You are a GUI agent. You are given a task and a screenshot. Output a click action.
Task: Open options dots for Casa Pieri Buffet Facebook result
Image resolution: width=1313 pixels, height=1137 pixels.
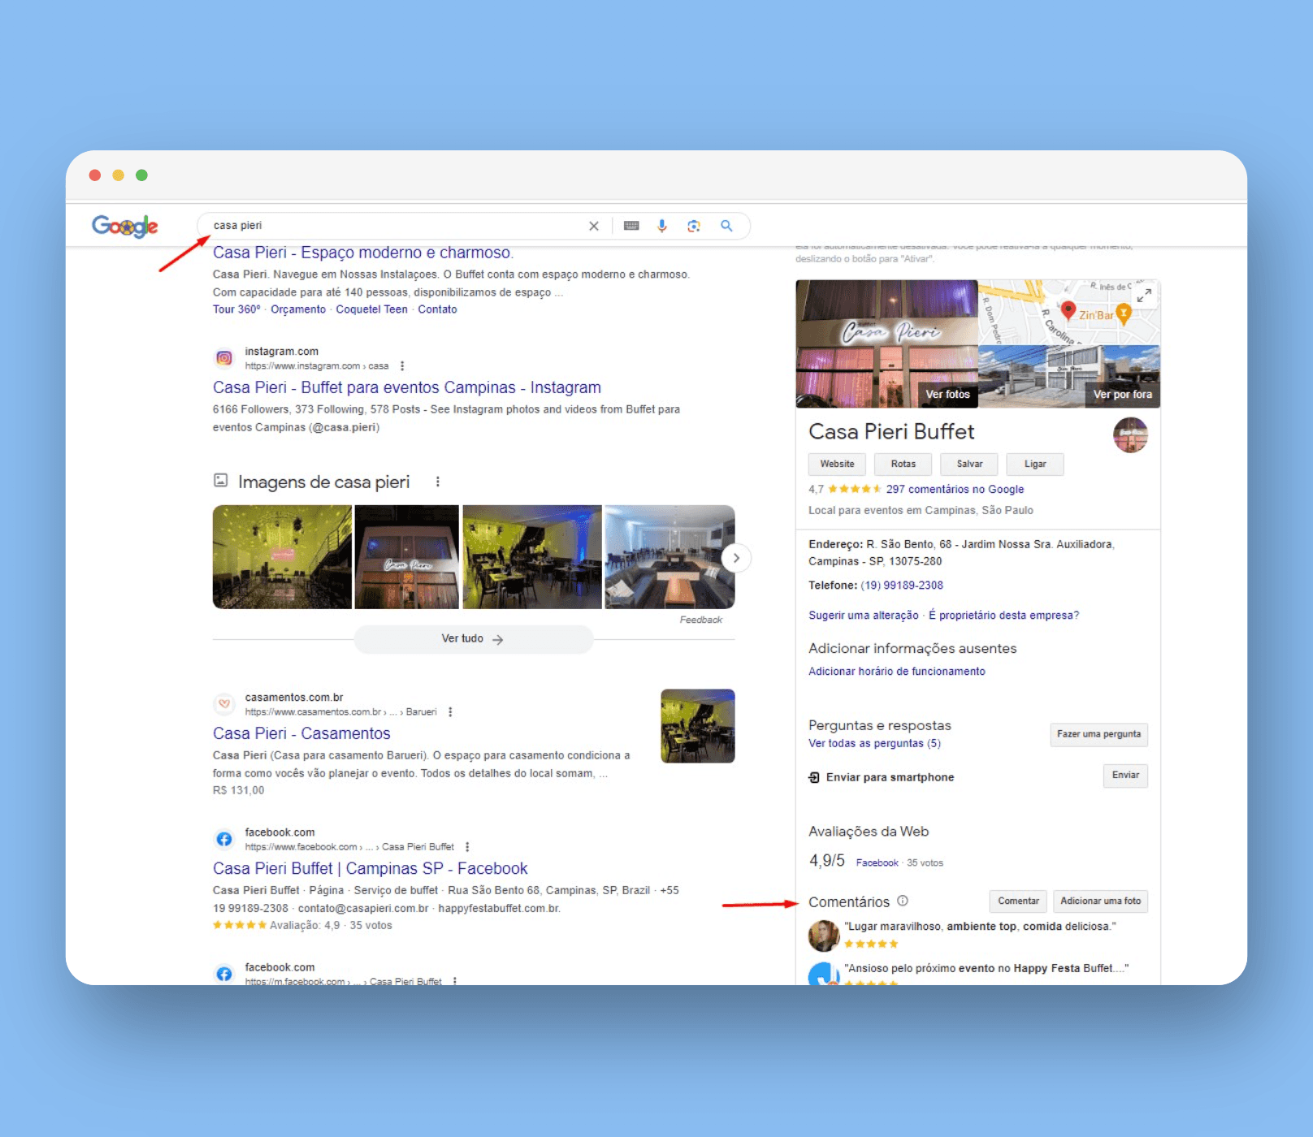tap(467, 847)
